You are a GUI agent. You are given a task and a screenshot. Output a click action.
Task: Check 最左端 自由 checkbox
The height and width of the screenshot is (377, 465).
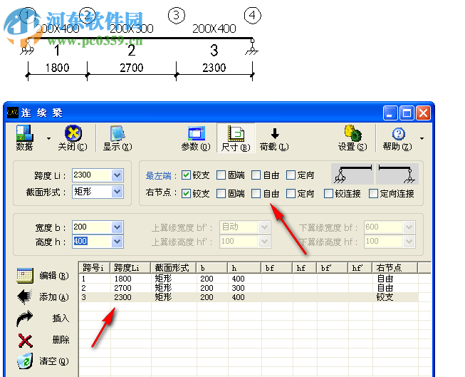[256, 175]
